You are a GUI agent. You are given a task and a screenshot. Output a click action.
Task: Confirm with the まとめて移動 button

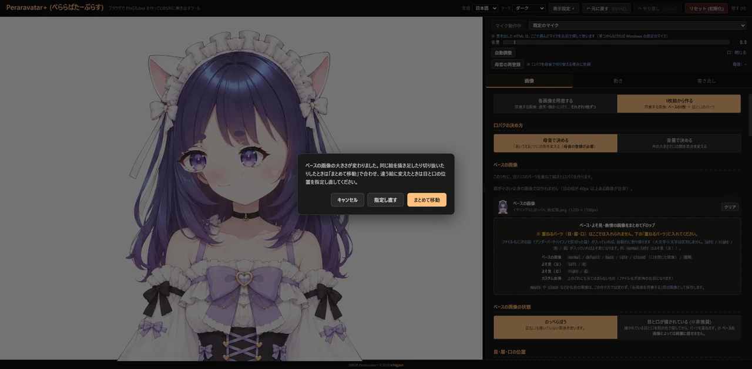(x=427, y=200)
